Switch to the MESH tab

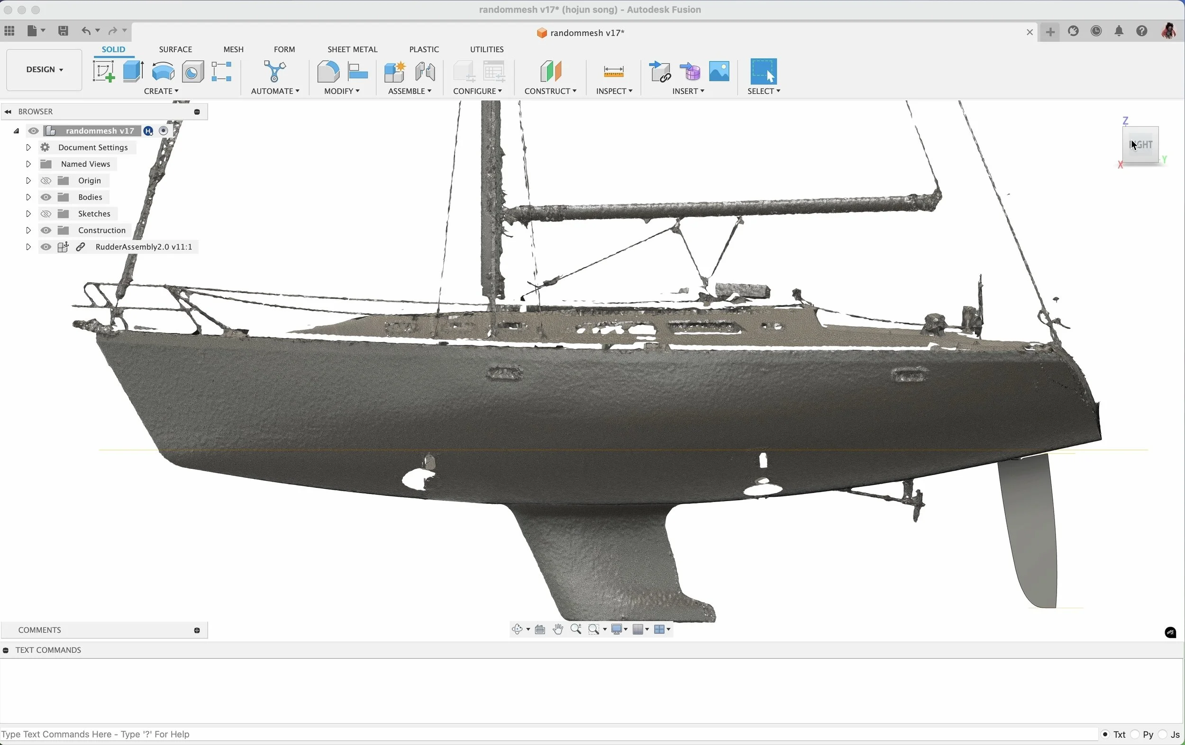click(x=233, y=50)
